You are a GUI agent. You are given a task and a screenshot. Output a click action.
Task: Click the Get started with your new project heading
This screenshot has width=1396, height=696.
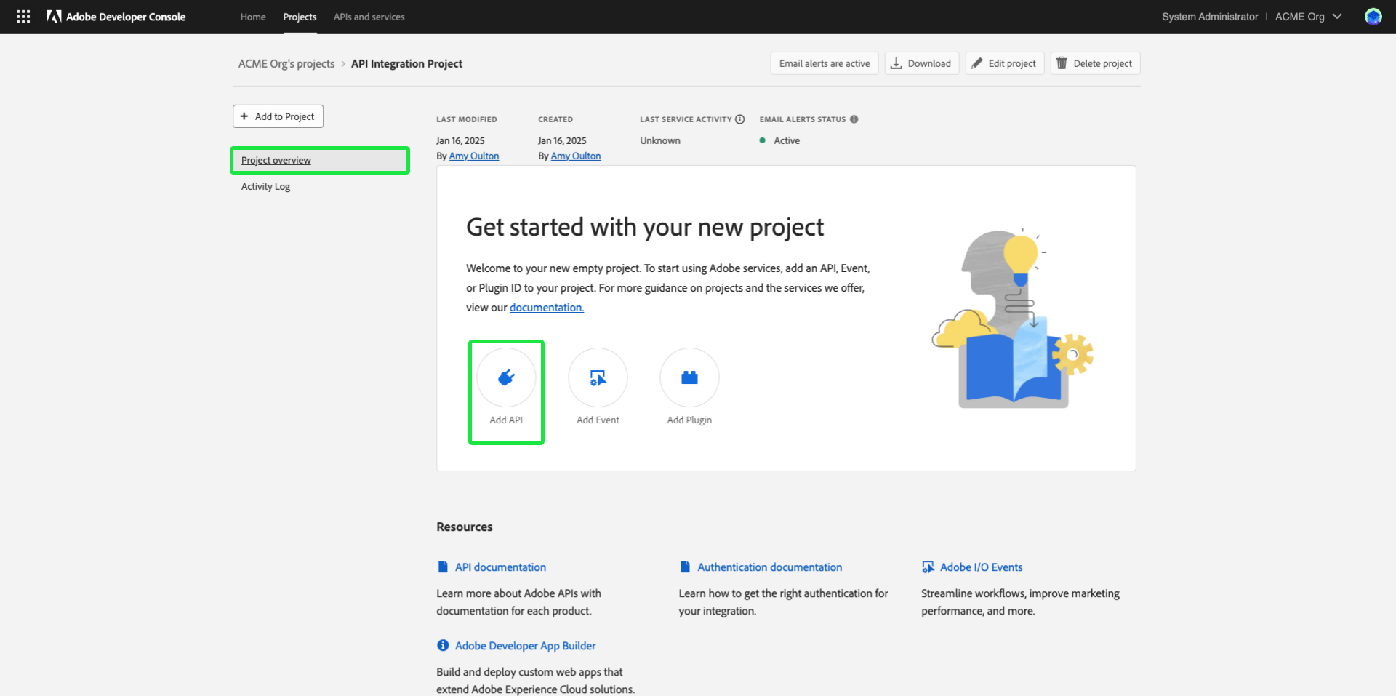pyautogui.click(x=645, y=228)
